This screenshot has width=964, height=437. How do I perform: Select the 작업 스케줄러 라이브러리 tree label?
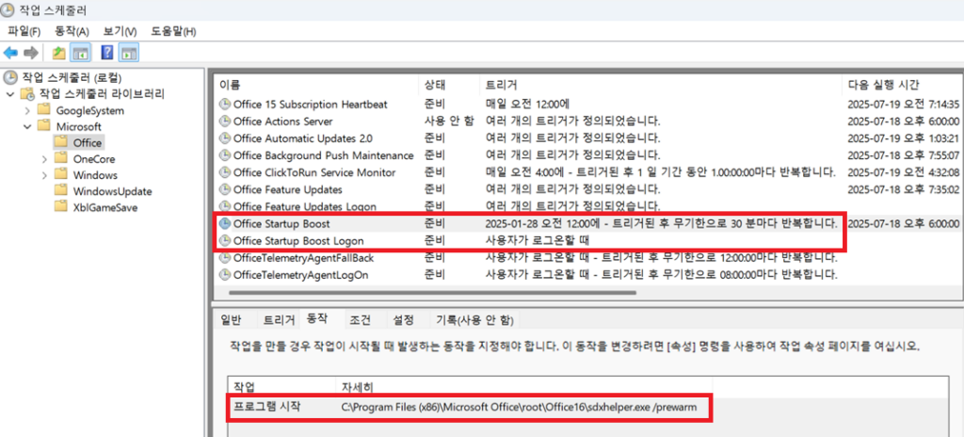click(102, 94)
